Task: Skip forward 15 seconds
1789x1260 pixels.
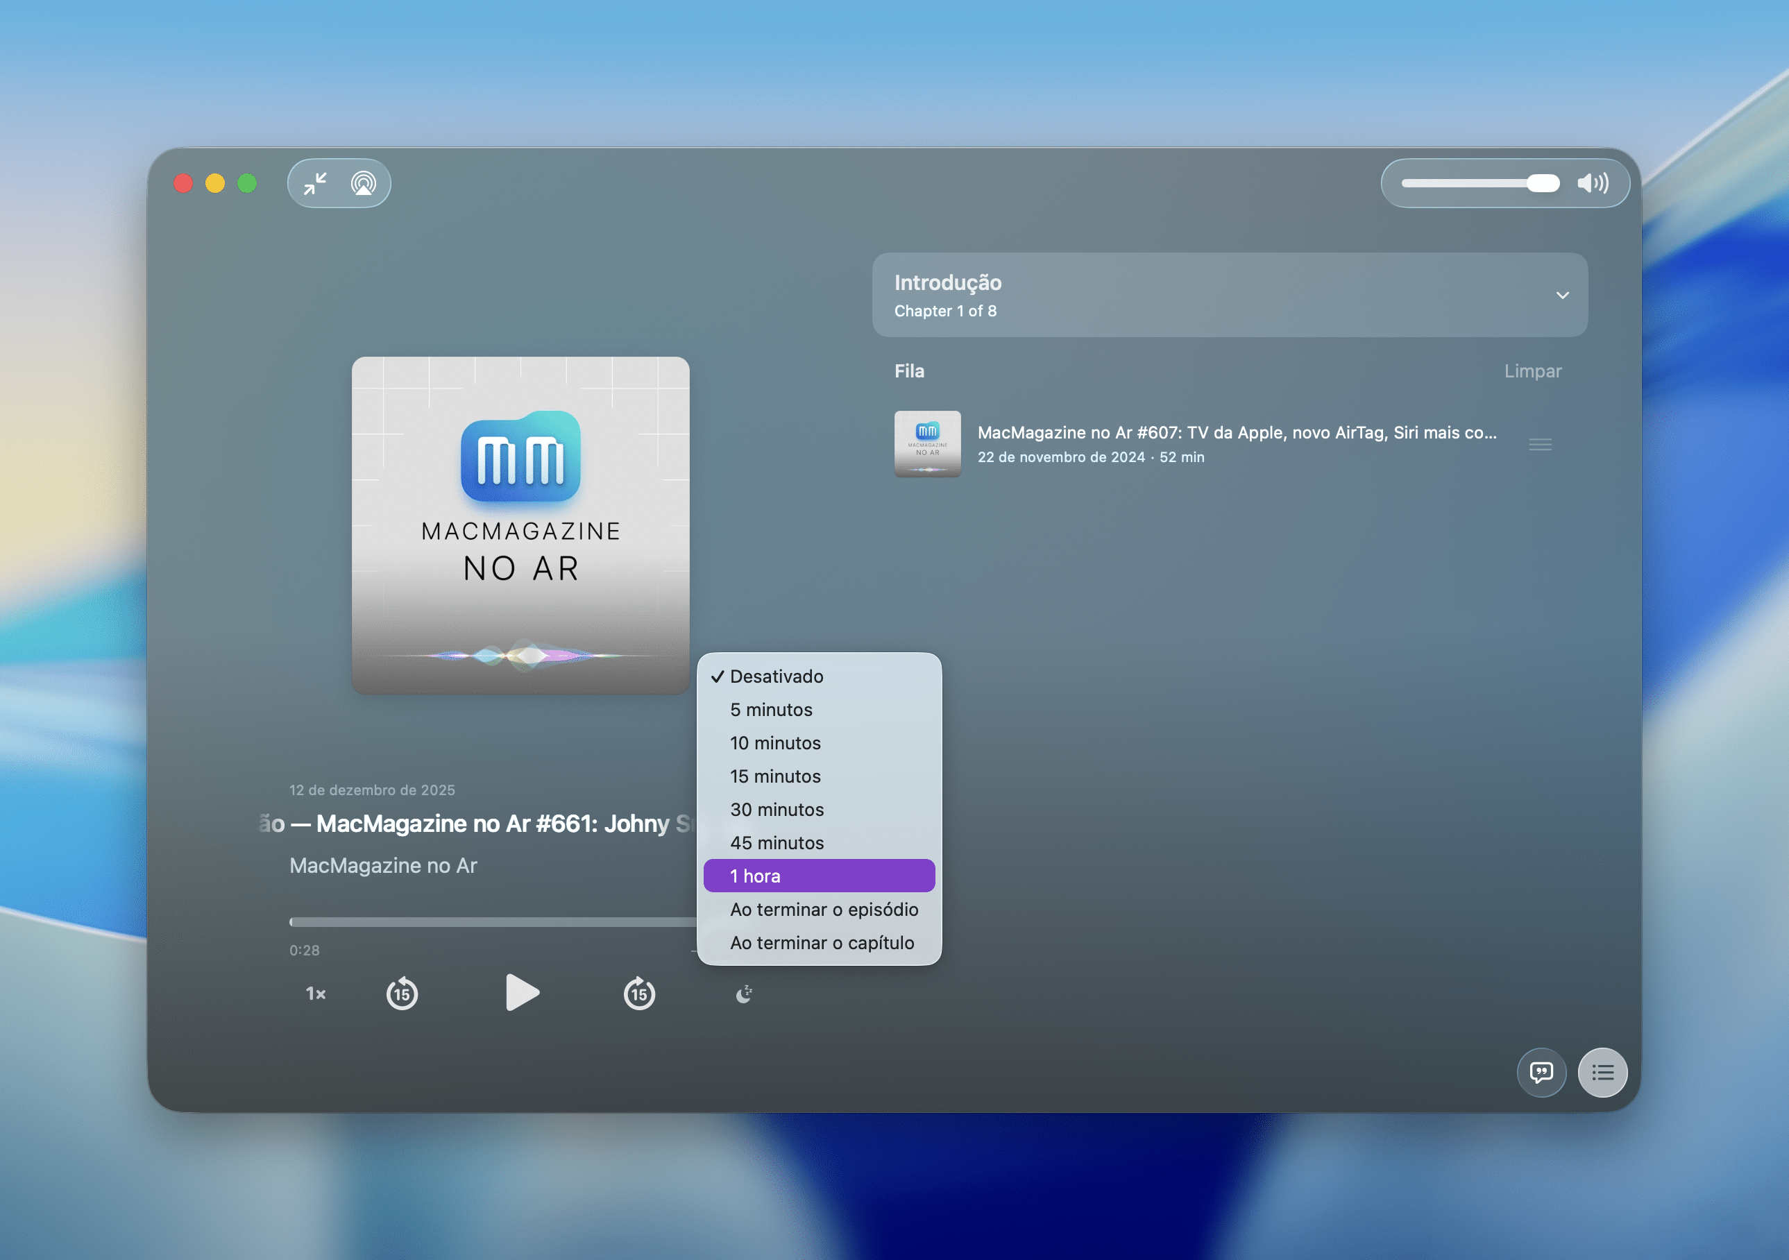Action: tap(639, 994)
